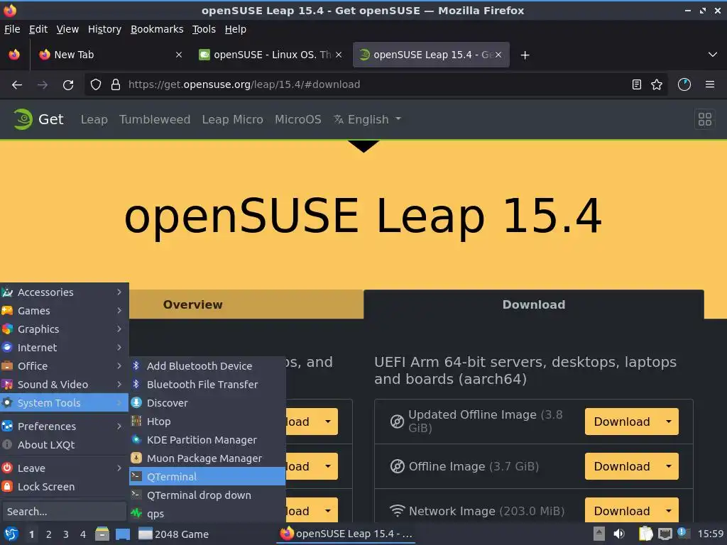The image size is (727, 545).
Task: Open dropdown arrow beside Offline Image Download
Action: tap(668, 466)
